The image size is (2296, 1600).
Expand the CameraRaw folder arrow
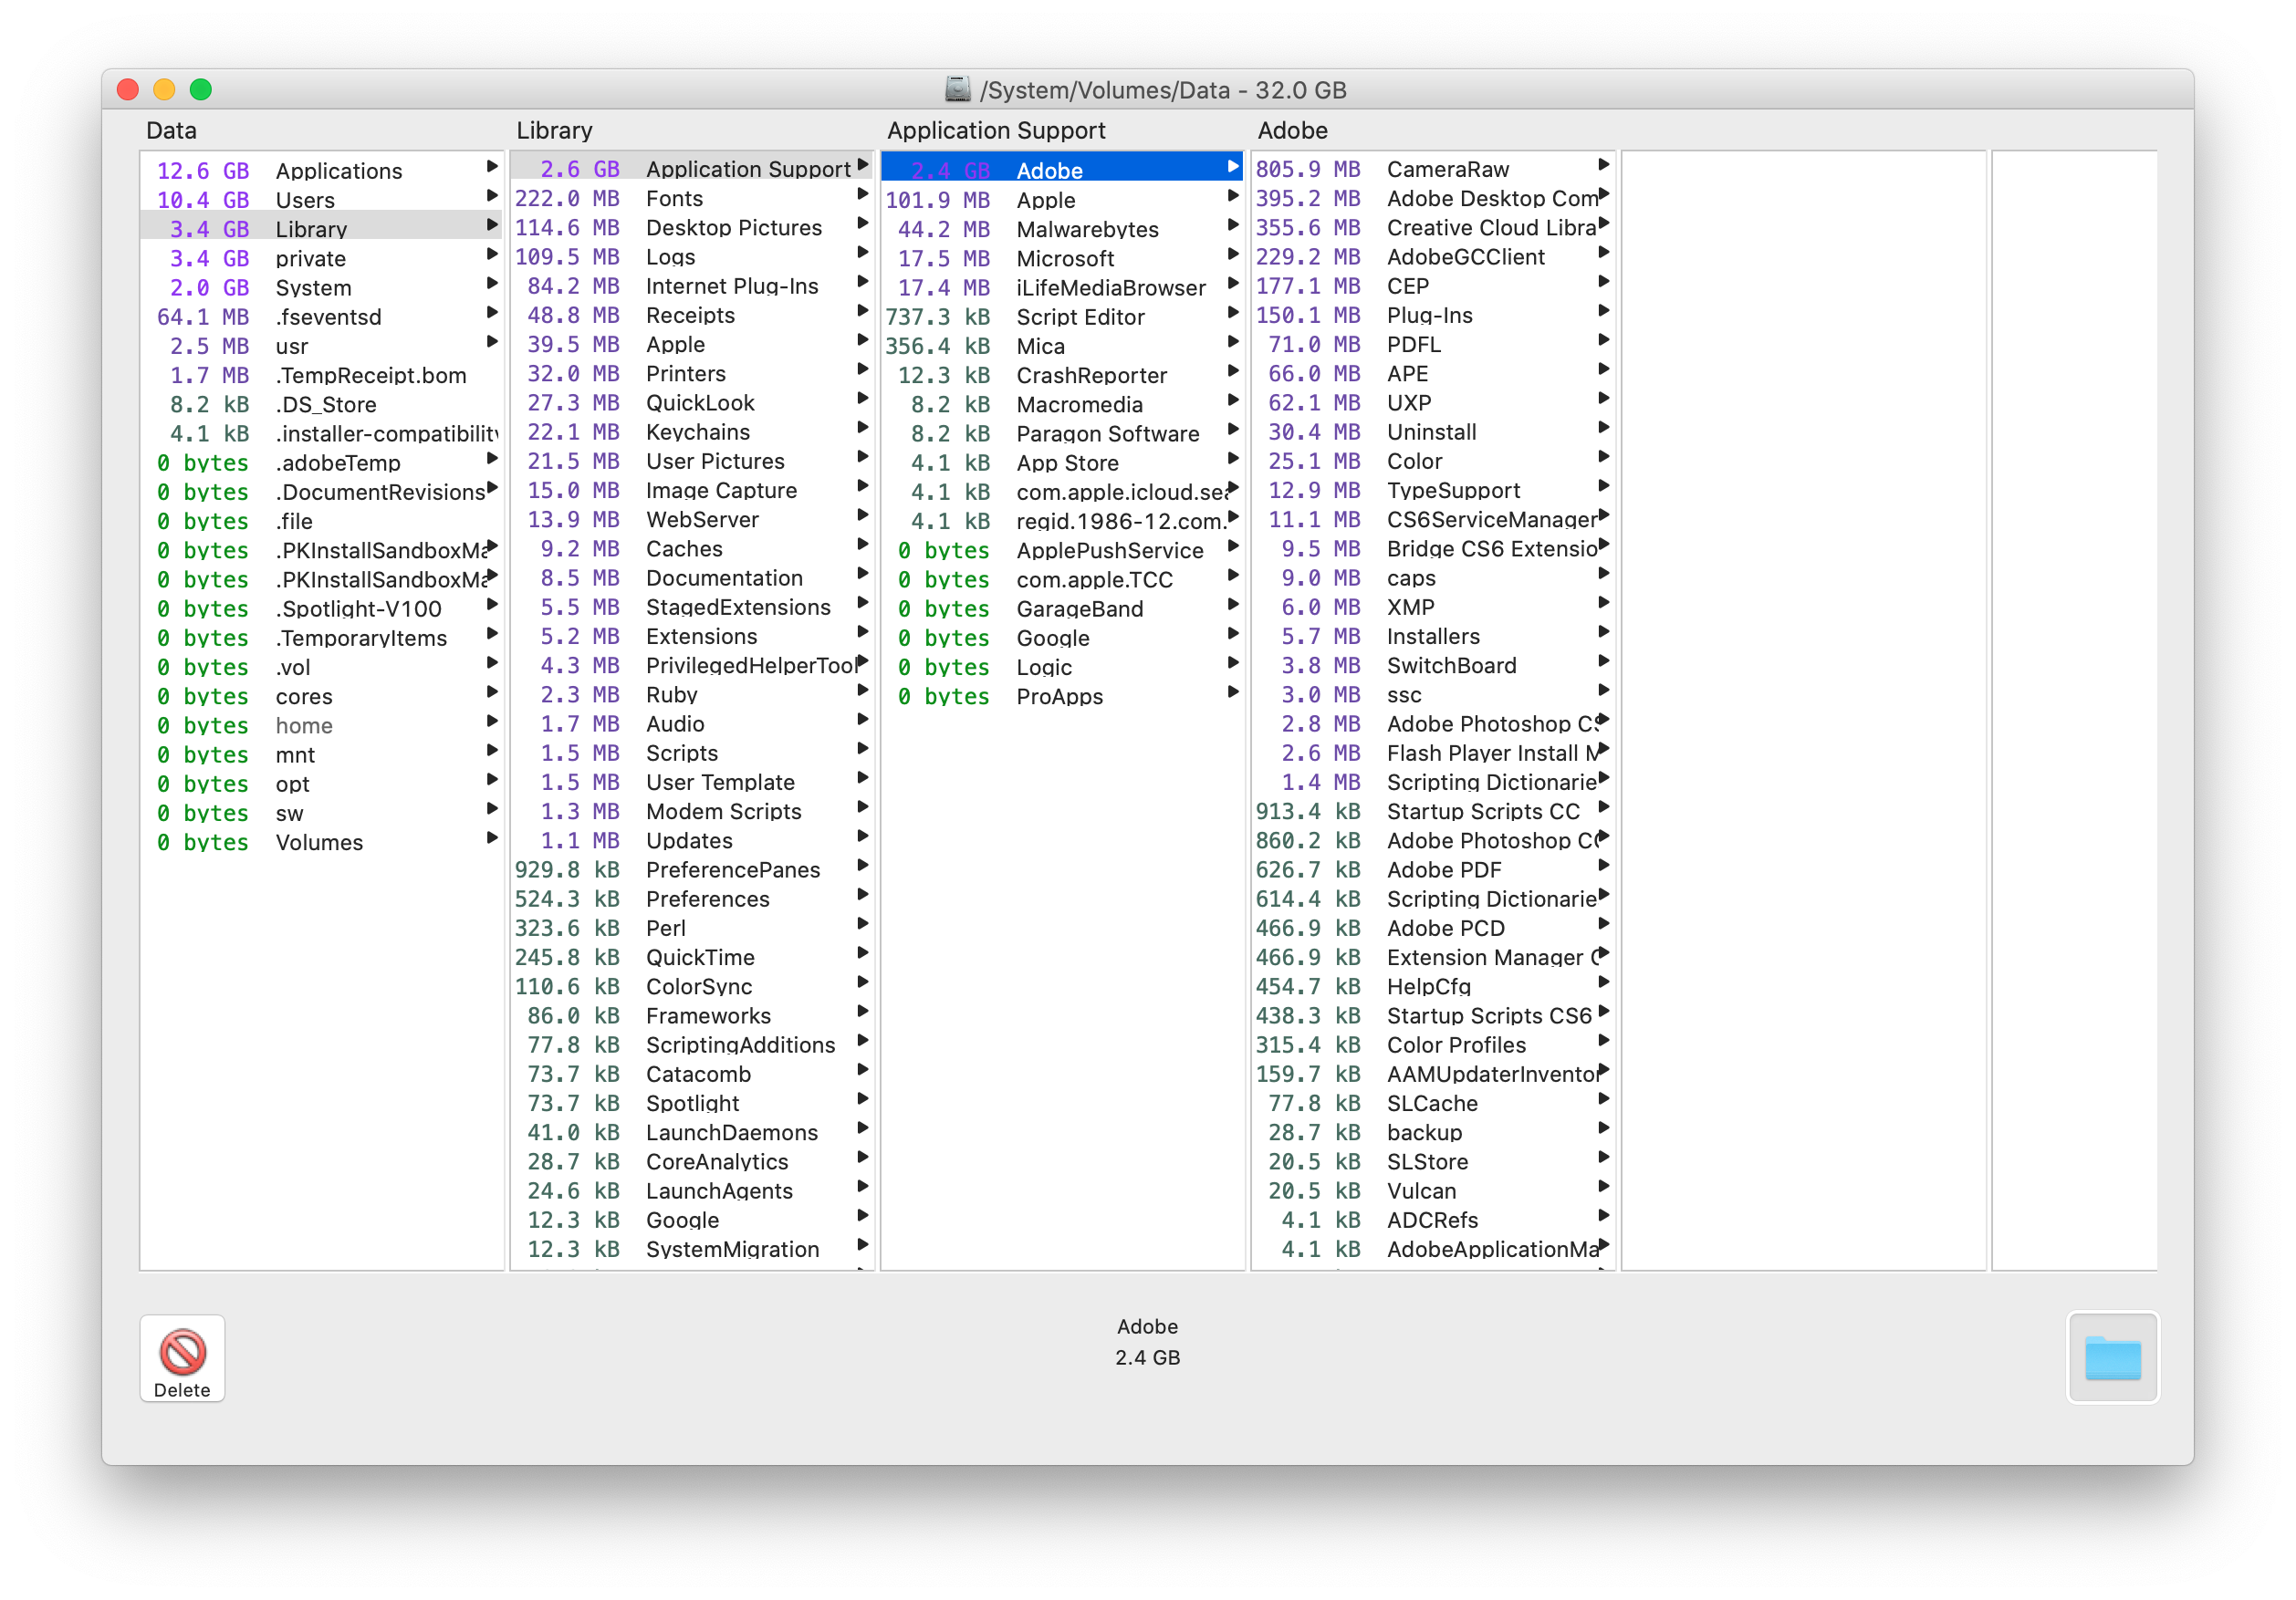(x=1603, y=165)
